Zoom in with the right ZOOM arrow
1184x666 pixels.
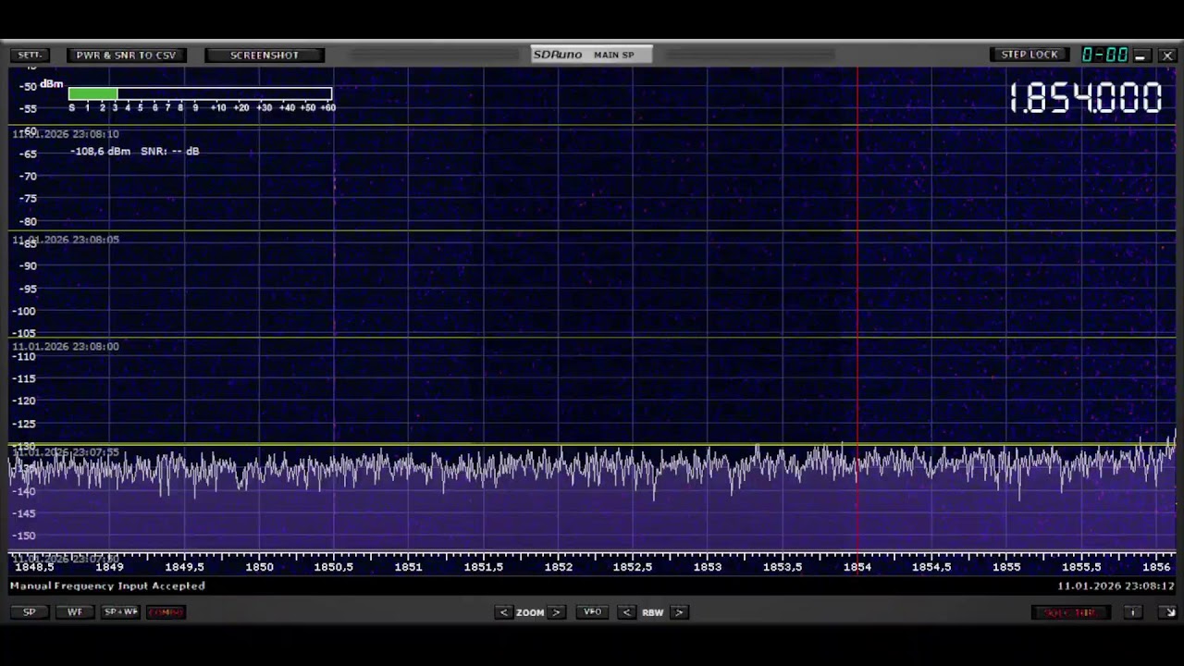click(x=556, y=612)
